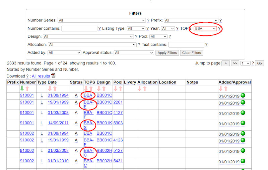The image size is (268, 170).
Task: Click green approval status dot in first row
Action: pyautogui.click(x=243, y=96)
